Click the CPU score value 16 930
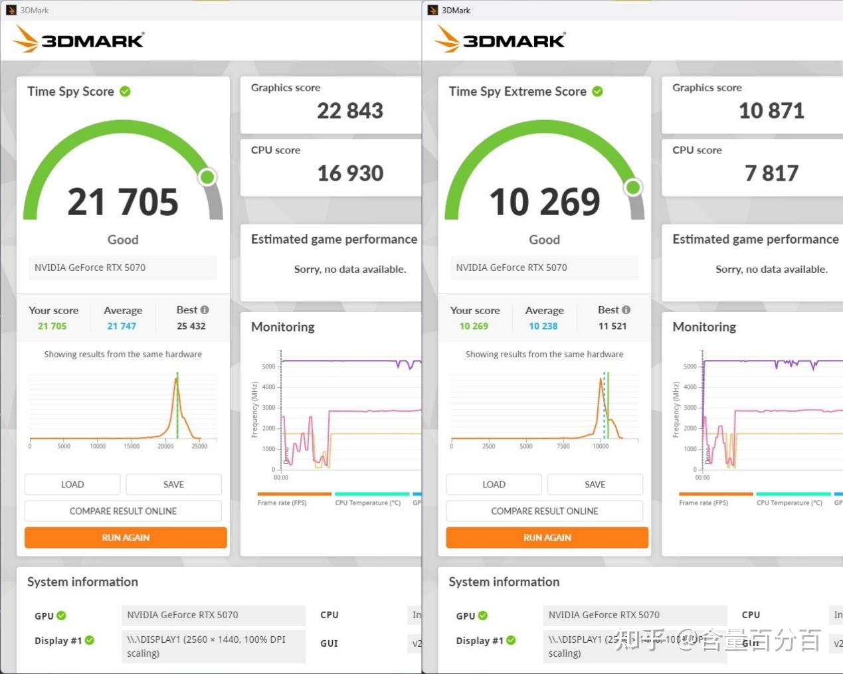Screen dimensions: 843x674 coord(350,173)
